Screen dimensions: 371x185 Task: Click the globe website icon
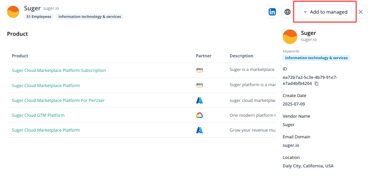(287, 12)
